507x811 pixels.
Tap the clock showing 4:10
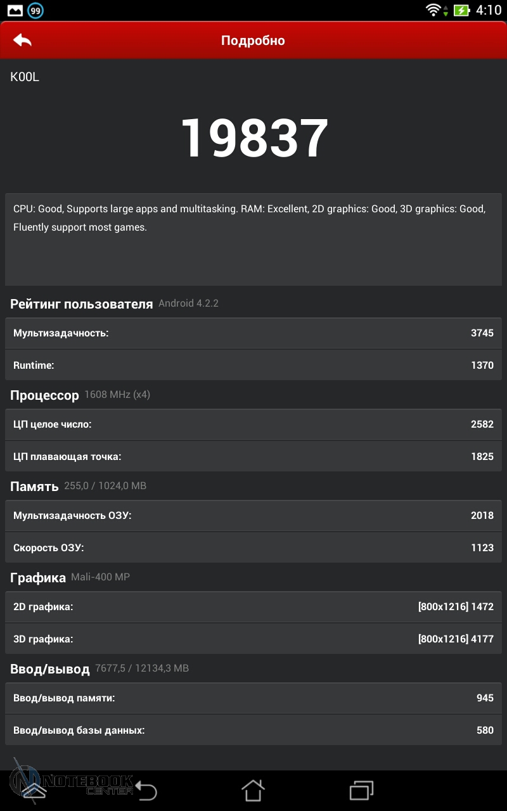pyautogui.click(x=488, y=10)
